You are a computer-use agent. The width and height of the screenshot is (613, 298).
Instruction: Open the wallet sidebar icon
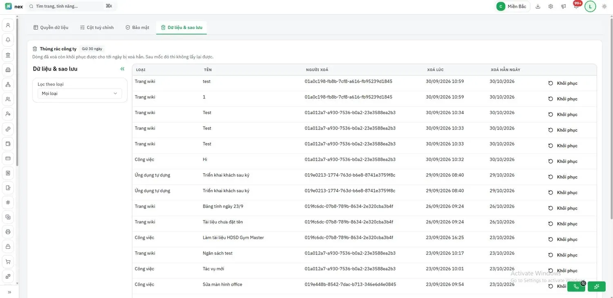click(8, 143)
